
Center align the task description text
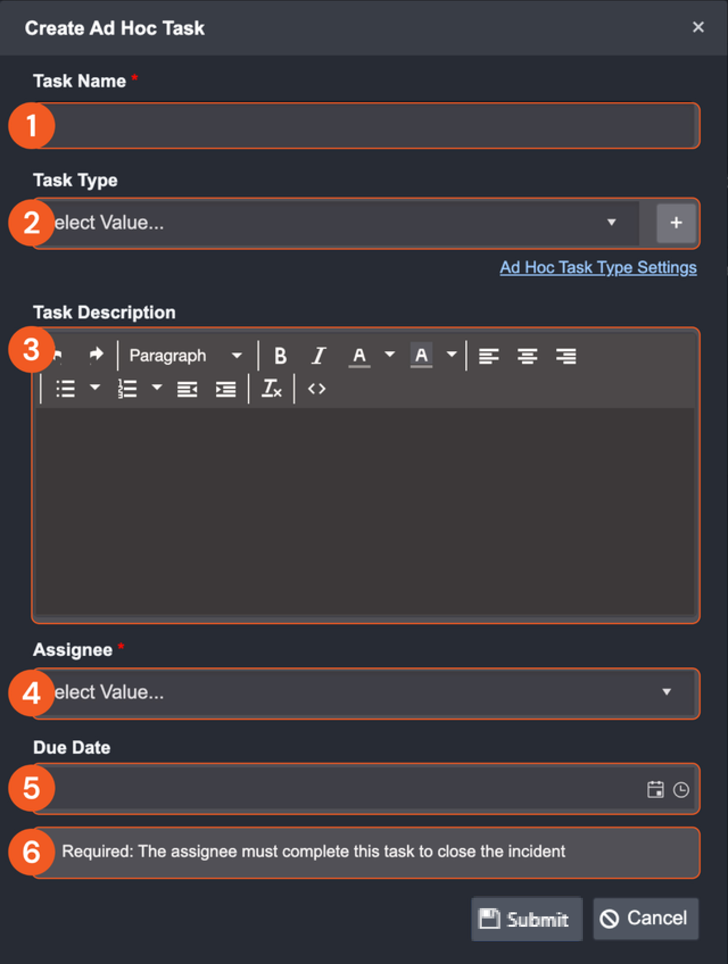tap(527, 355)
